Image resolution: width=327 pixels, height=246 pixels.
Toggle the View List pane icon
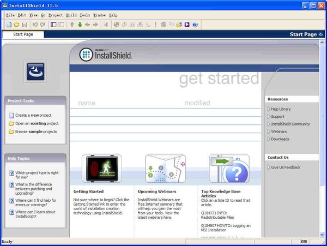coord(53,25)
